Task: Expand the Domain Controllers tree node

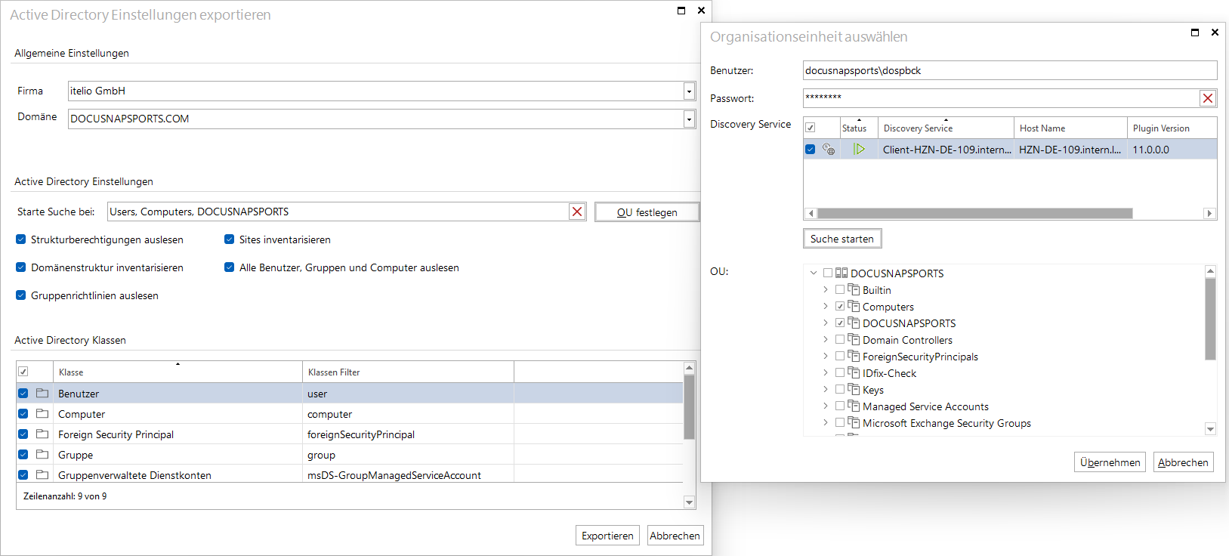Action: tap(826, 340)
